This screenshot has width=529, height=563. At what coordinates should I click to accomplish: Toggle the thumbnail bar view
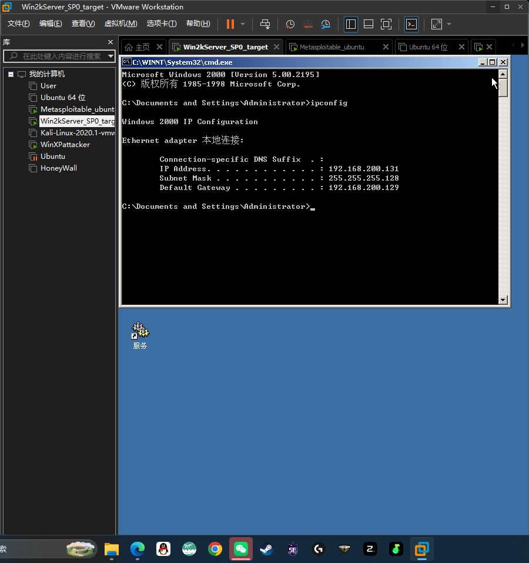pyautogui.click(x=369, y=24)
